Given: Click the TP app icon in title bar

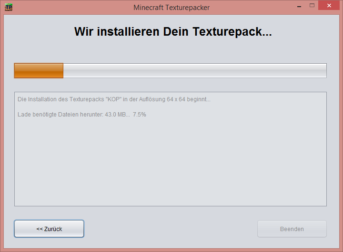Looking at the screenshot, I should [x=9, y=7].
